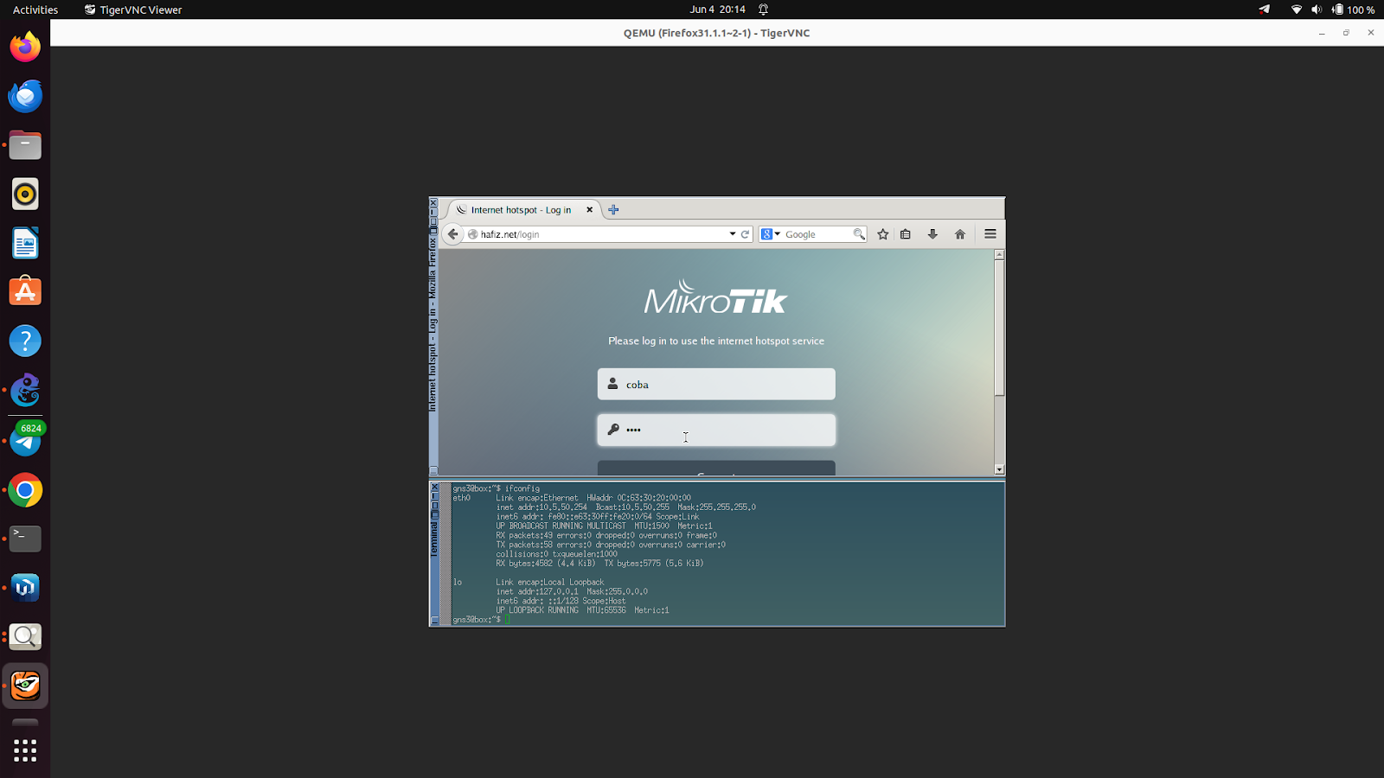This screenshot has width=1384, height=778.
Task: Open a new tab with plus button
Action: pos(613,209)
